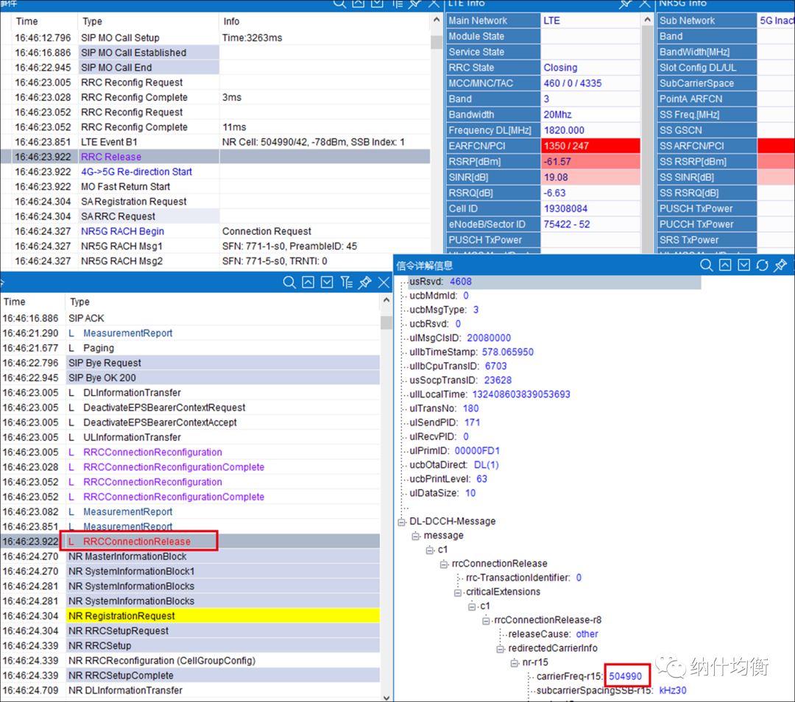Click Time column header in signaling list
Viewport: 795px width, 702px height.
pyautogui.click(x=33, y=302)
